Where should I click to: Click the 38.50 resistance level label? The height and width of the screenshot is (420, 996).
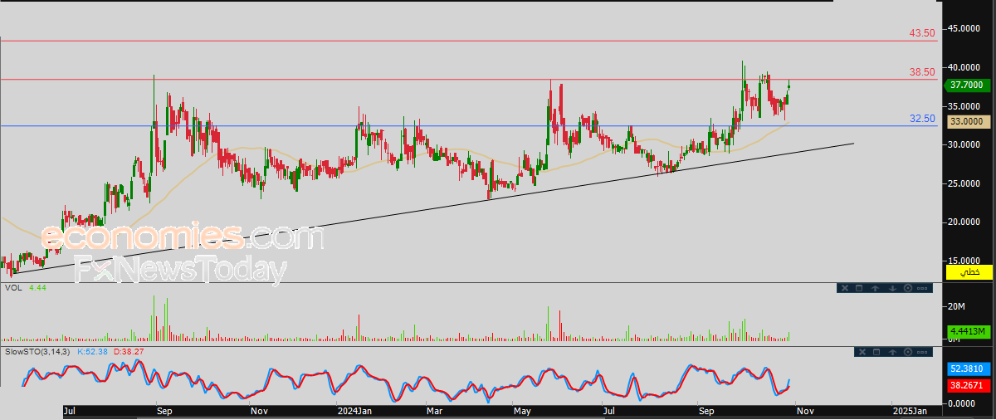tap(922, 72)
